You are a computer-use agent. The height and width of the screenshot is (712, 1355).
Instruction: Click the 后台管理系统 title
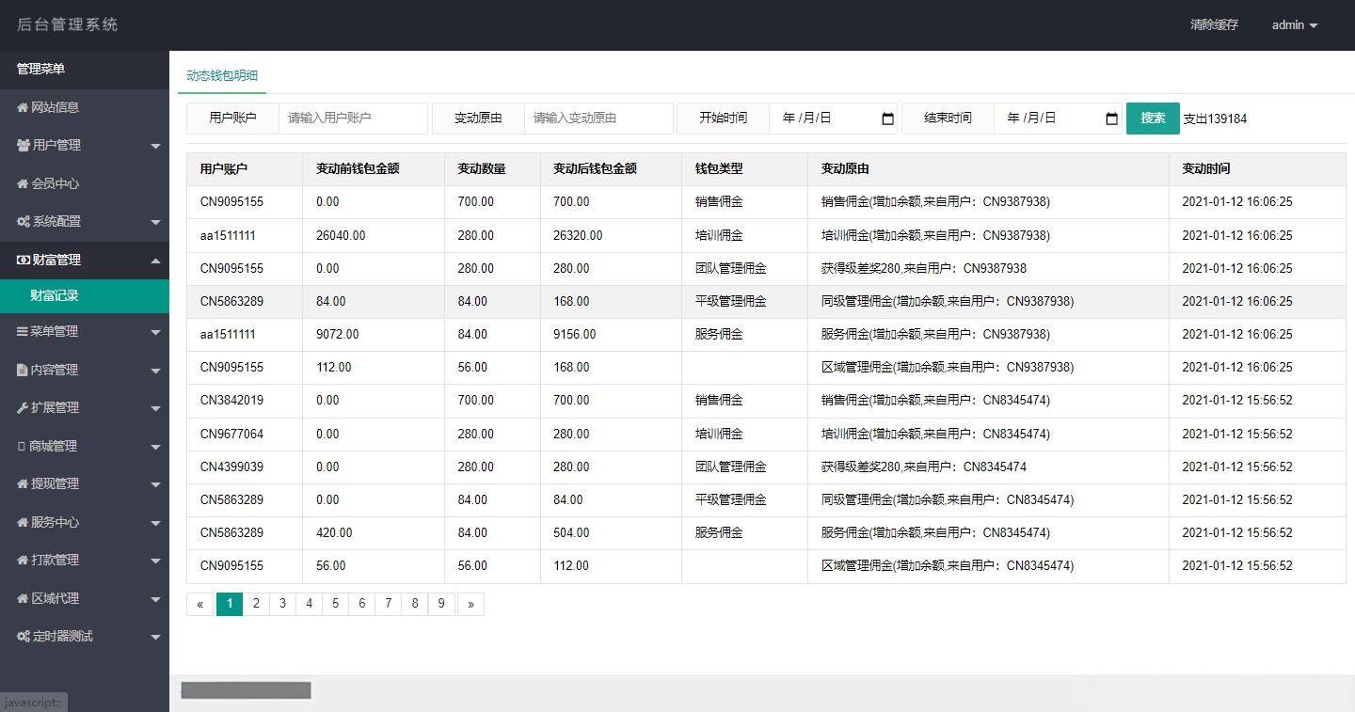tap(68, 24)
